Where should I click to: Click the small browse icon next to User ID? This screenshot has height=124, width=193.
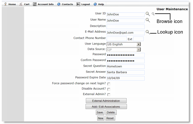coord(153,14)
